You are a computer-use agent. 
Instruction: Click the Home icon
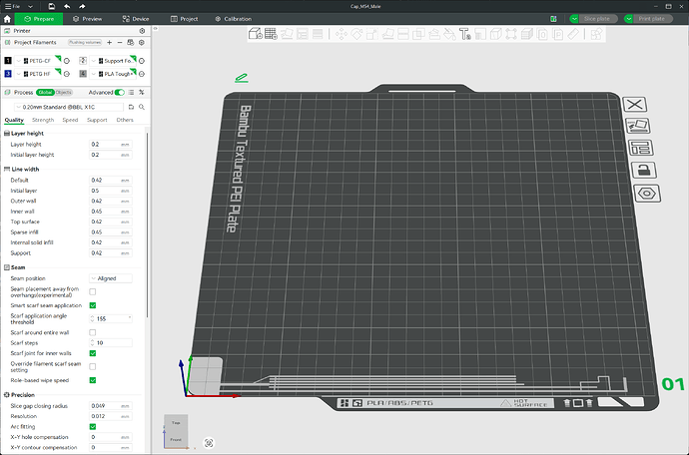(7, 19)
